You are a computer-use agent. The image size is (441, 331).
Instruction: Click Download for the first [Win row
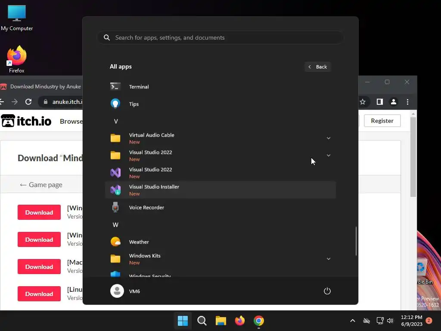[x=39, y=212]
